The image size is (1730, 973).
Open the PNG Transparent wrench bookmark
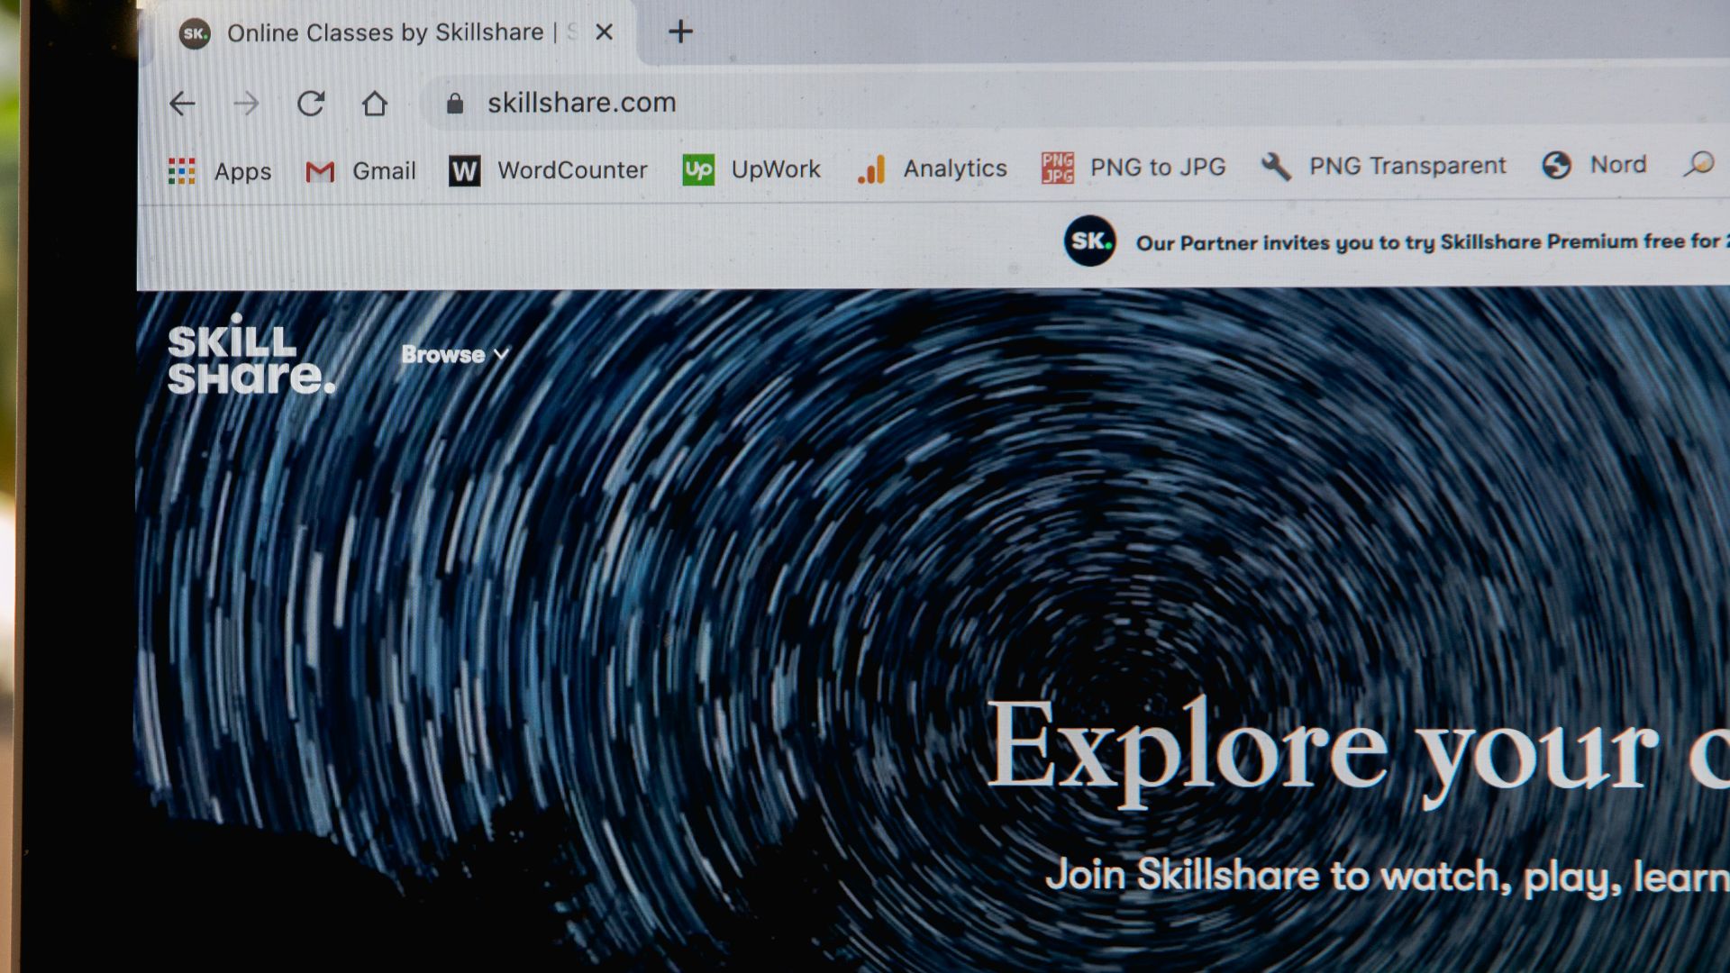point(1384,166)
